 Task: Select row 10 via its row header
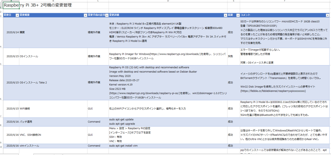1,146
